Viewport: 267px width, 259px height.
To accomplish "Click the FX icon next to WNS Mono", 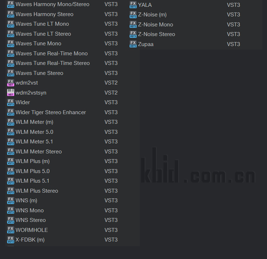I will coord(11,210).
